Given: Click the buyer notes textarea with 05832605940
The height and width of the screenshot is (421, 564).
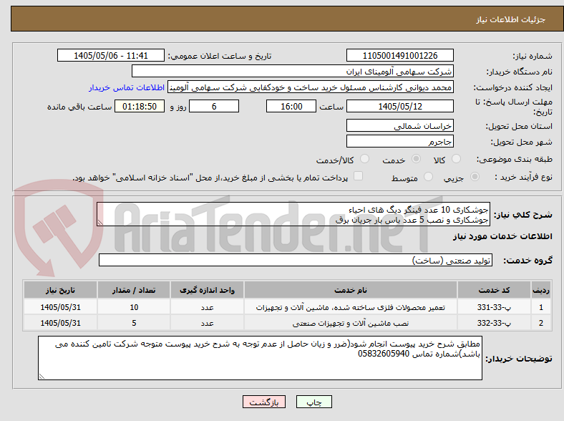Looking at the screenshot, I should 260,358.
